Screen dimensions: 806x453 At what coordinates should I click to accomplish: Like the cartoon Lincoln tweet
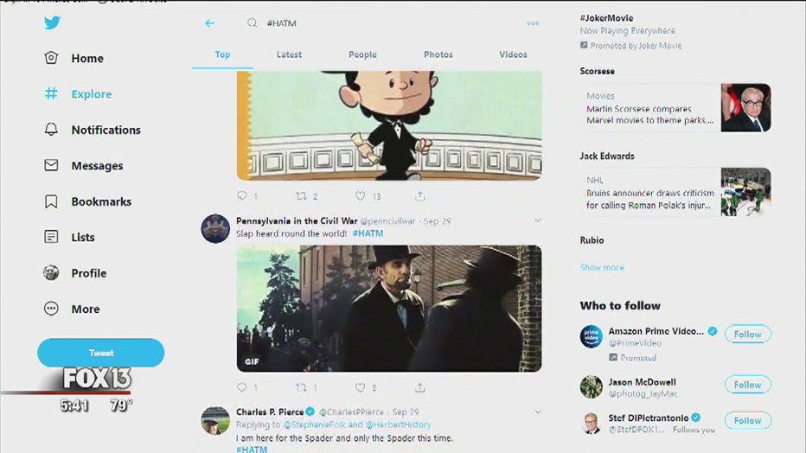(361, 195)
